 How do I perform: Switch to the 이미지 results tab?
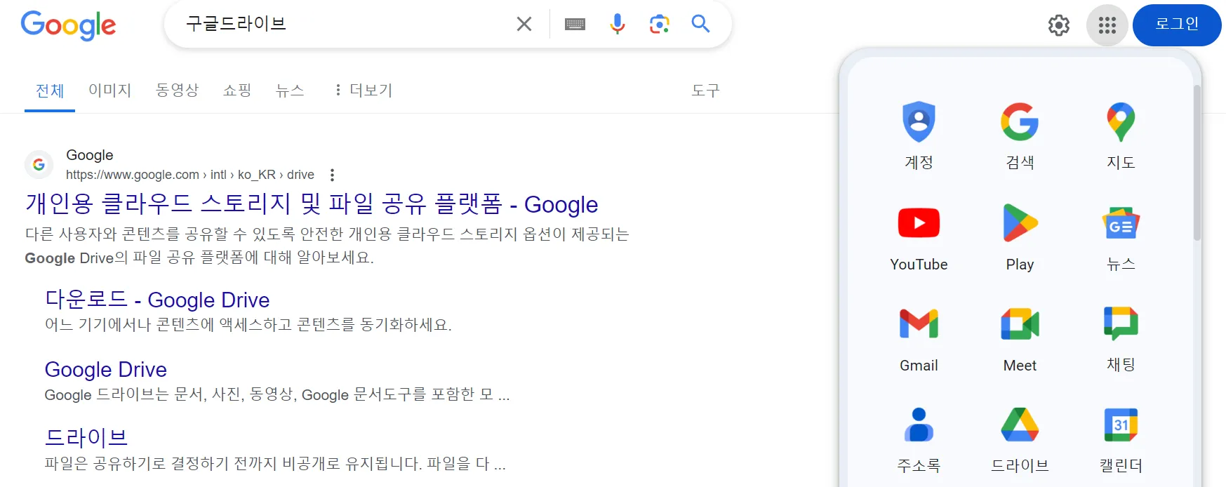pos(109,91)
